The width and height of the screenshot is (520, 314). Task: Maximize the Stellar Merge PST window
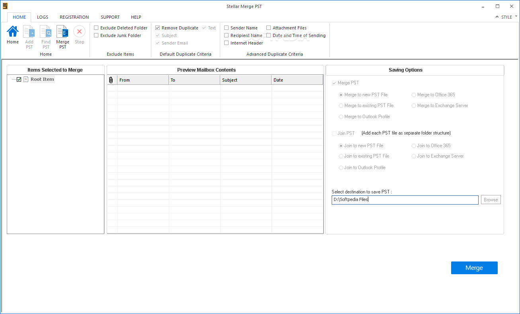tap(497, 6)
